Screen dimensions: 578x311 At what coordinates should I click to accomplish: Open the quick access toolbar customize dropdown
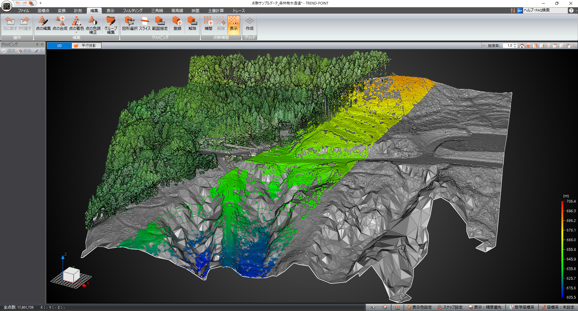click(40, 3)
